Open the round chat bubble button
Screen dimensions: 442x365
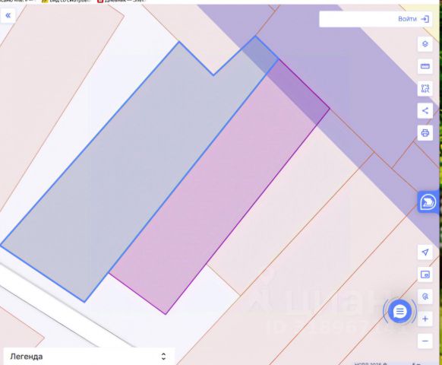tap(399, 312)
